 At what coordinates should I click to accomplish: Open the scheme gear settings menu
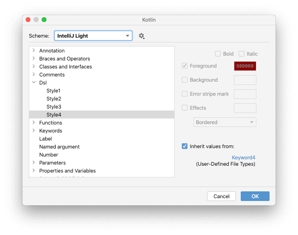coord(141,36)
